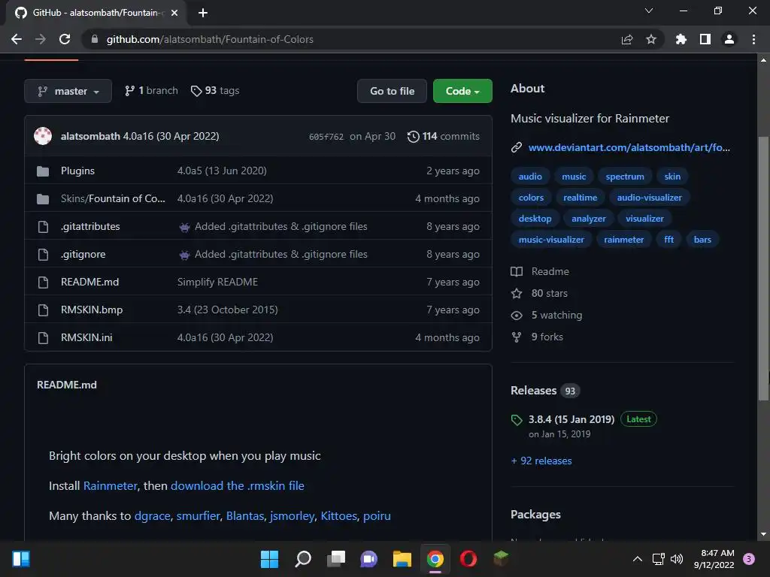The height and width of the screenshot is (577, 770).
Task: Open the .gitignore file
Action: [83, 254]
